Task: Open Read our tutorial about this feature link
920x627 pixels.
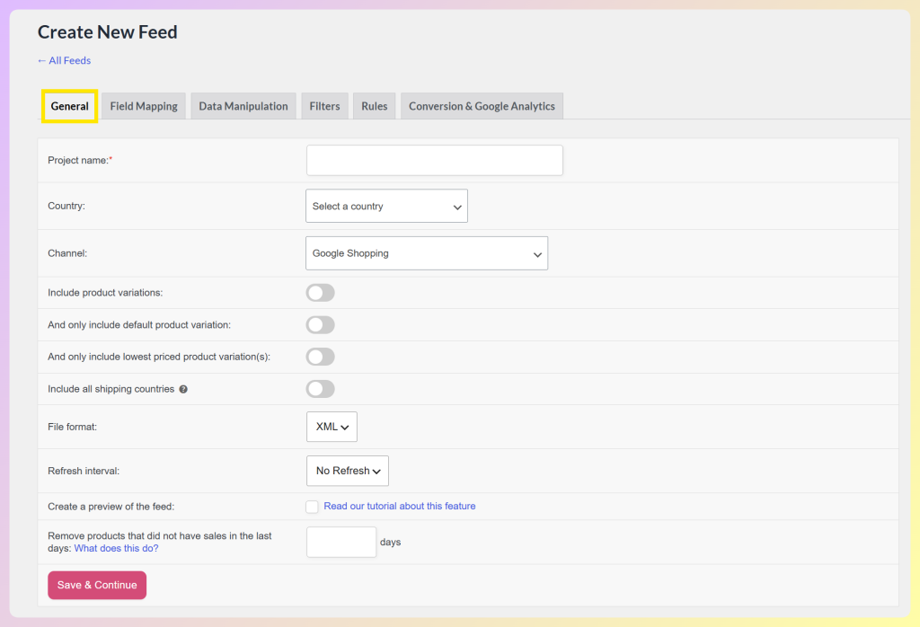Action: point(400,506)
